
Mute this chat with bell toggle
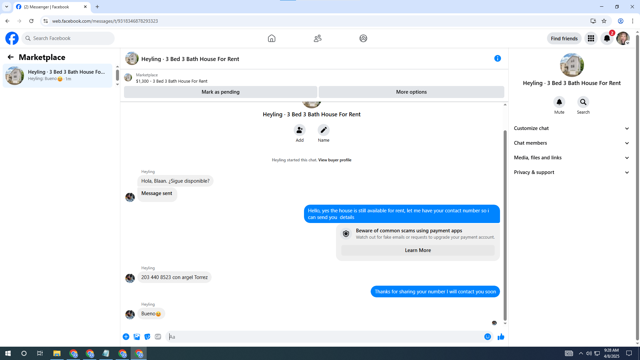pos(559,102)
